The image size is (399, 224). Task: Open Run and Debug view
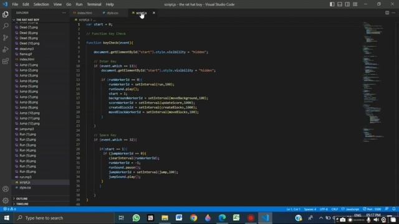click(6, 49)
